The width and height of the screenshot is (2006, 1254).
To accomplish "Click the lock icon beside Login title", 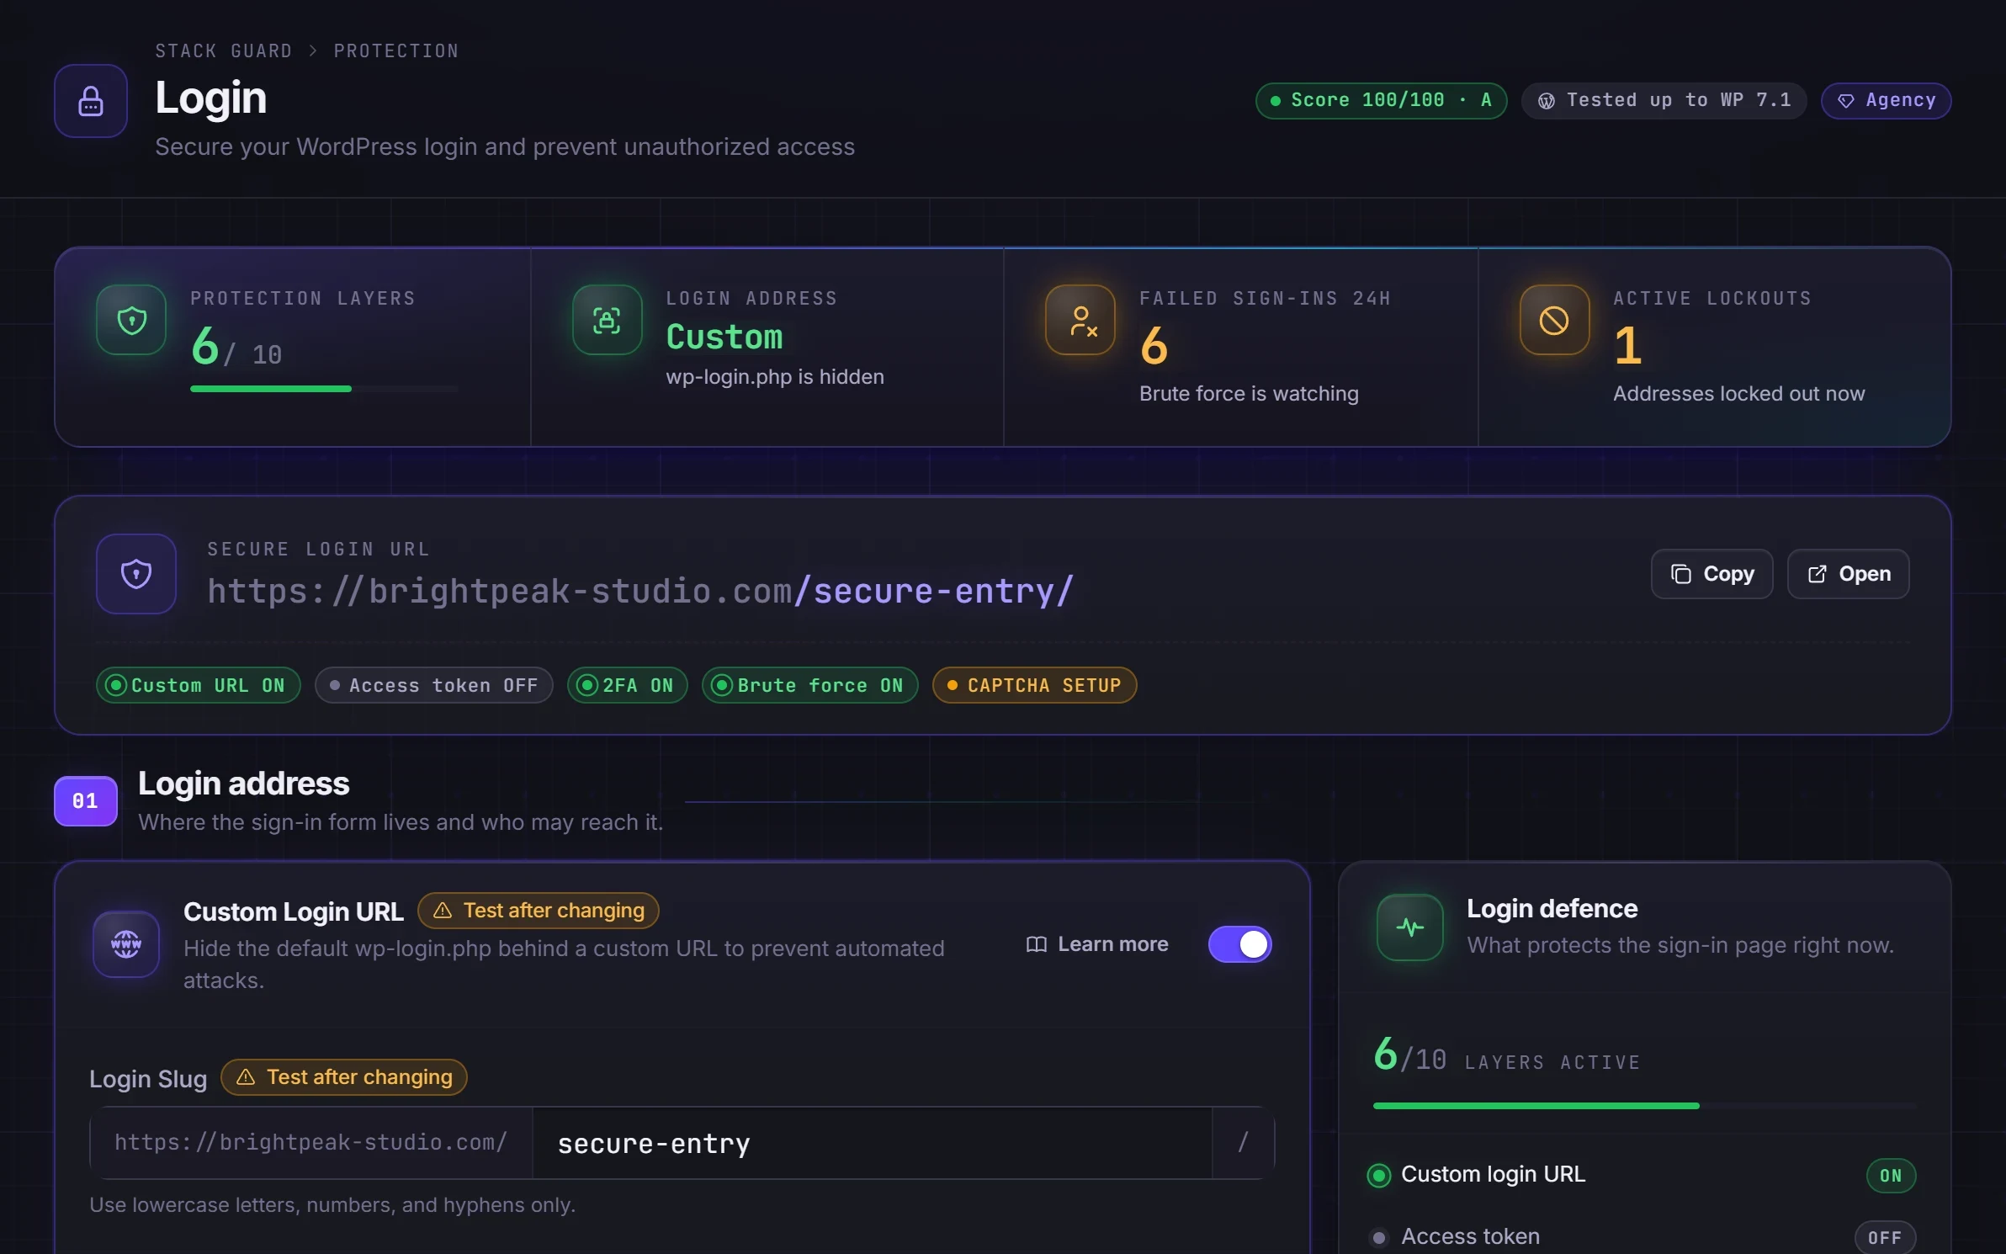I will 91,101.
